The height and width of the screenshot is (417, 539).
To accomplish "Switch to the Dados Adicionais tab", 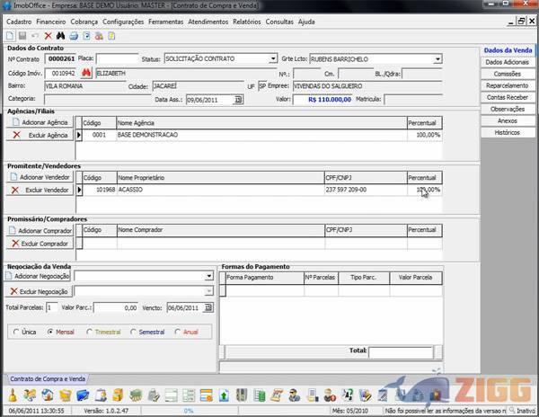I will pyautogui.click(x=508, y=62).
